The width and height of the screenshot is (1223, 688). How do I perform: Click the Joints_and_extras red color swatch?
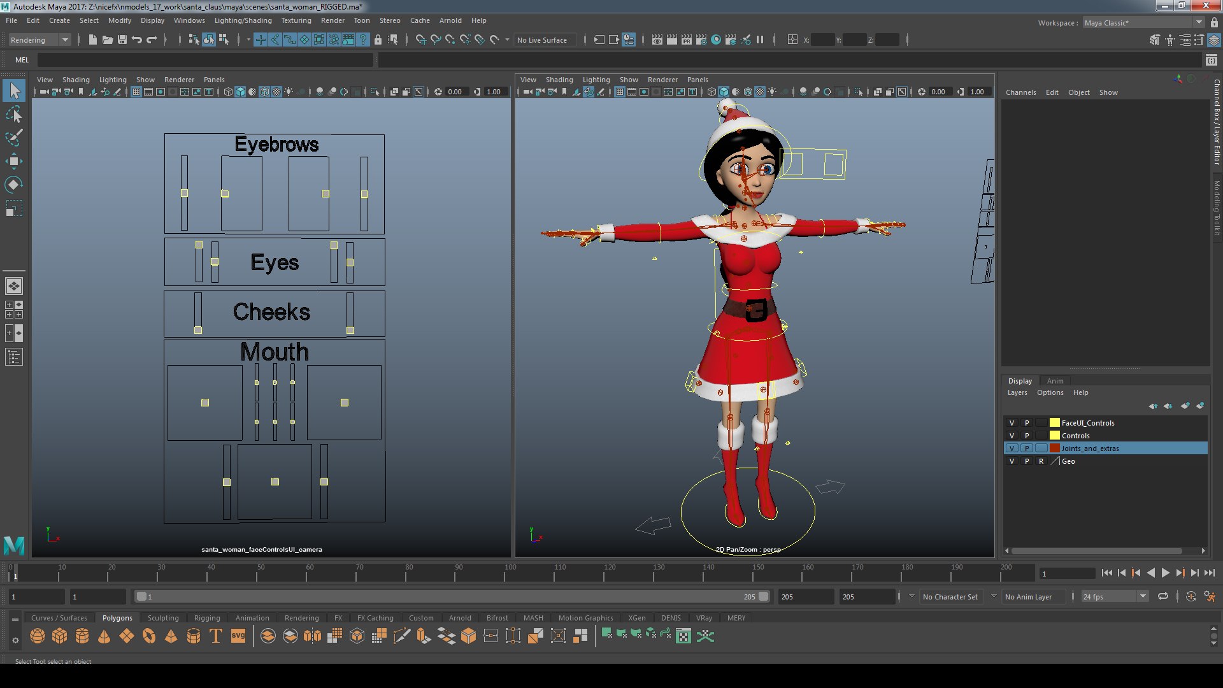click(1054, 448)
